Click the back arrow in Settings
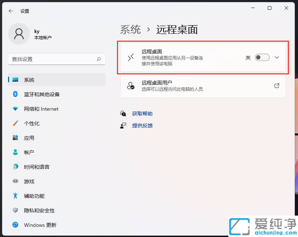This screenshot has width=298, height=237. pyautogui.click(x=10, y=11)
